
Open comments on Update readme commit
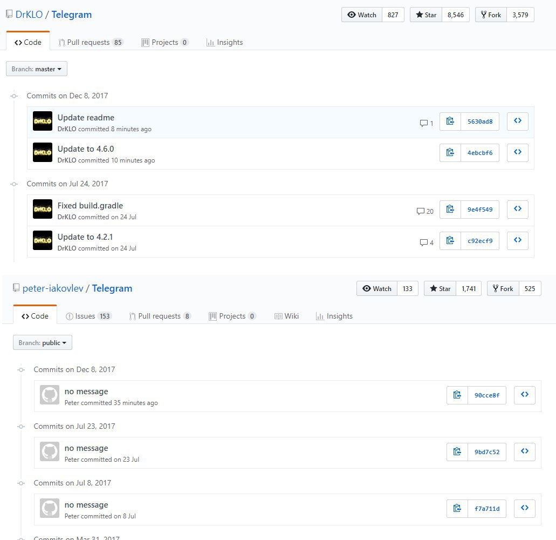pos(427,123)
